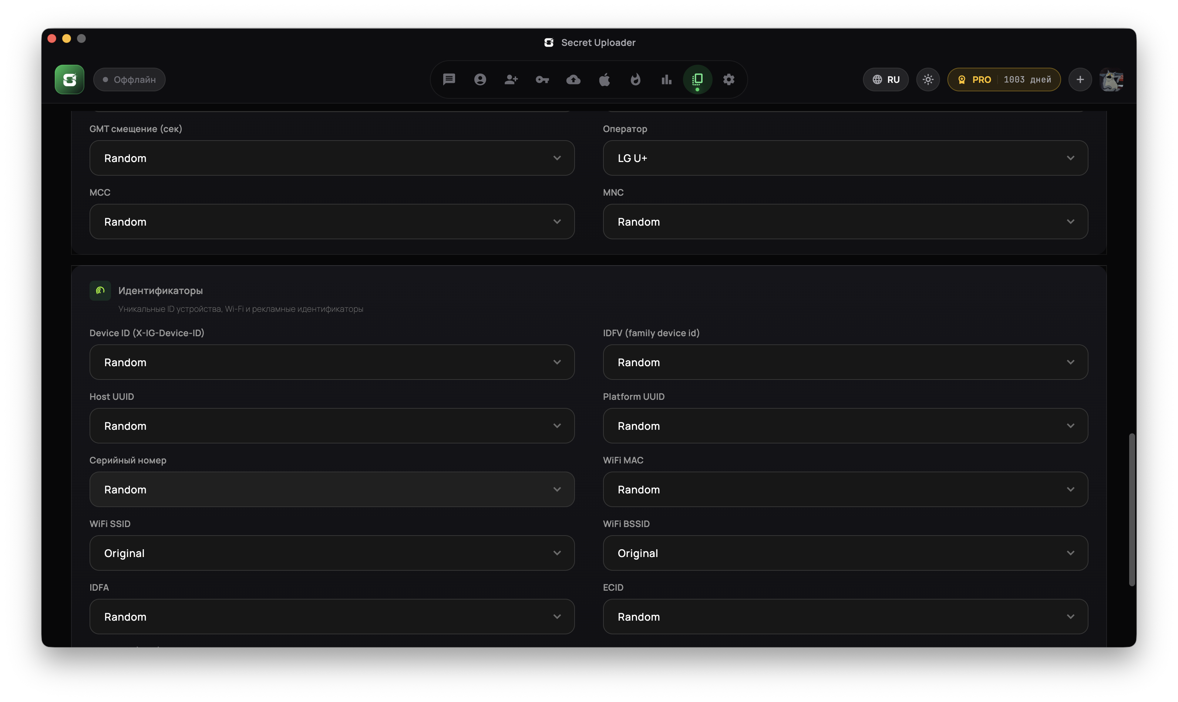This screenshot has width=1178, height=702.
Task: Click the red close window button
Action: pyautogui.click(x=52, y=38)
